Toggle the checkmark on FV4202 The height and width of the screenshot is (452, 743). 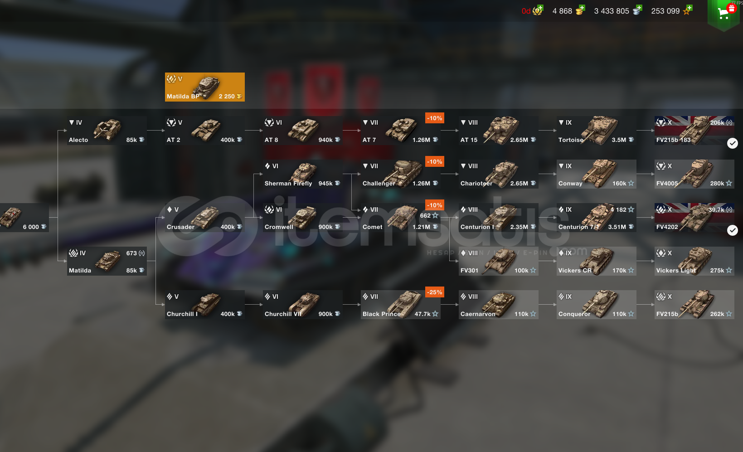pyautogui.click(x=733, y=230)
